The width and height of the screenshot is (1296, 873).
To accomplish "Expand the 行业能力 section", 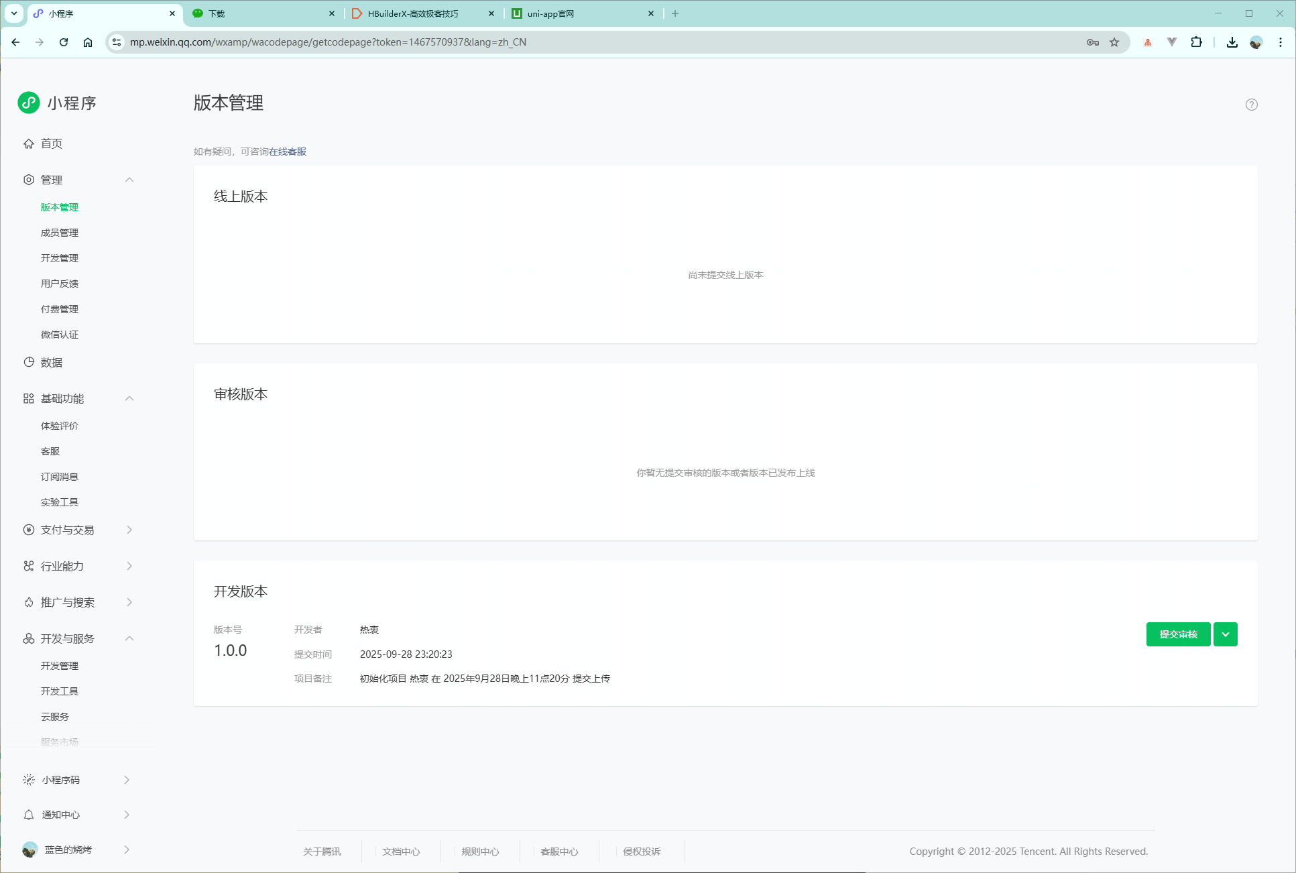I will point(129,566).
